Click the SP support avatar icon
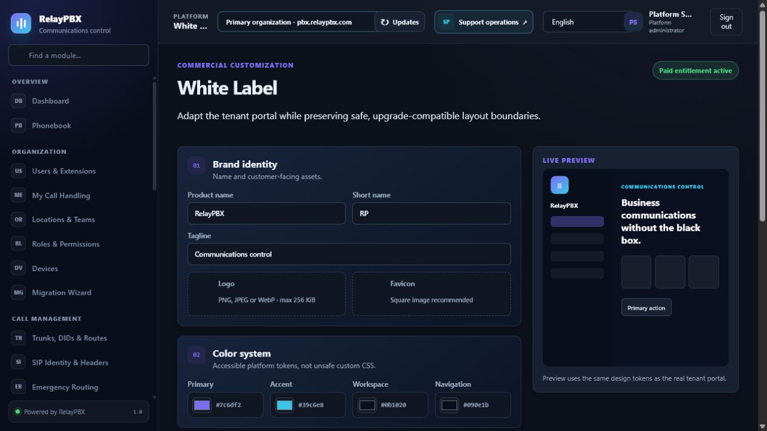The height and width of the screenshot is (431, 767). point(446,22)
